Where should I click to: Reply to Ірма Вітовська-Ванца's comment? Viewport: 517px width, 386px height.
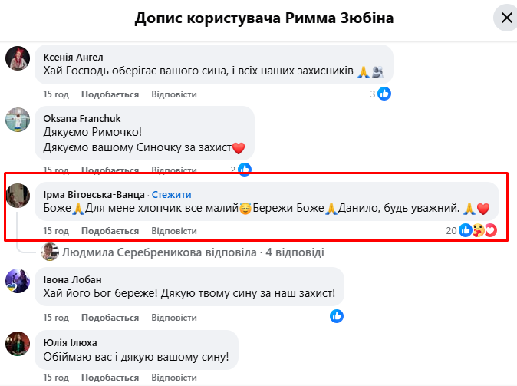point(174,230)
